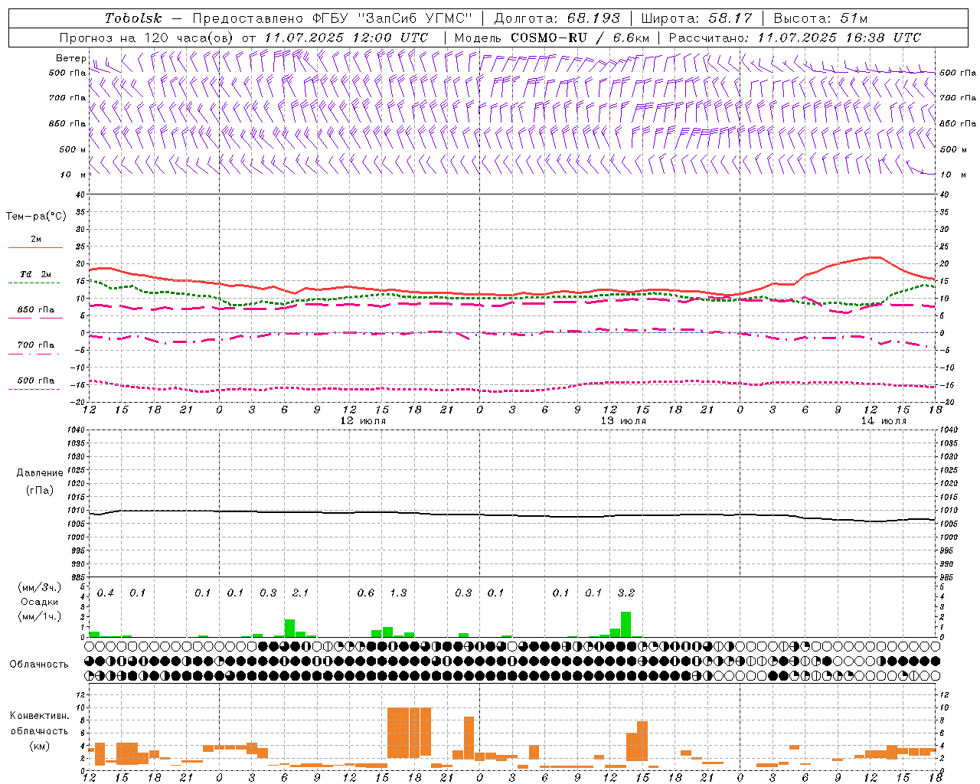Viewport: 980px width, 784px height.
Task: Click the 10 м wind level label on left
Action: coord(73,175)
